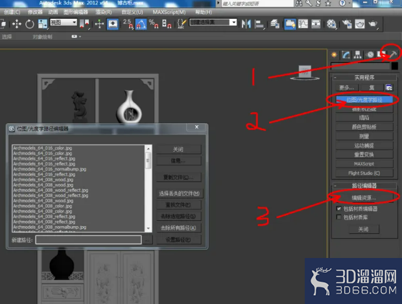Open the 创建(C) menu

[x=12, y=12]
